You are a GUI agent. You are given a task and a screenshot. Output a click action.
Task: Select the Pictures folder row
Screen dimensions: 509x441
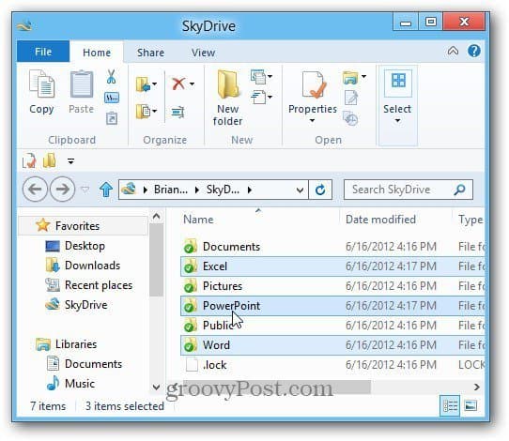click(332, 286)
